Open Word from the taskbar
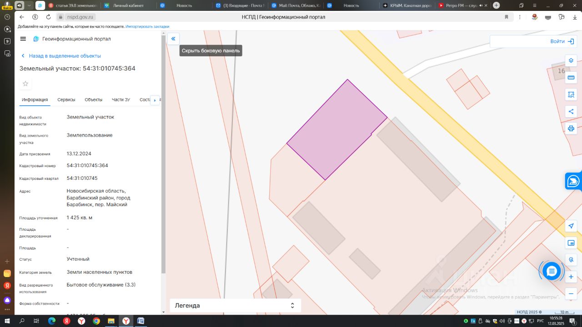This screenshot has height=327, width=582. click(x=141, y=321)
